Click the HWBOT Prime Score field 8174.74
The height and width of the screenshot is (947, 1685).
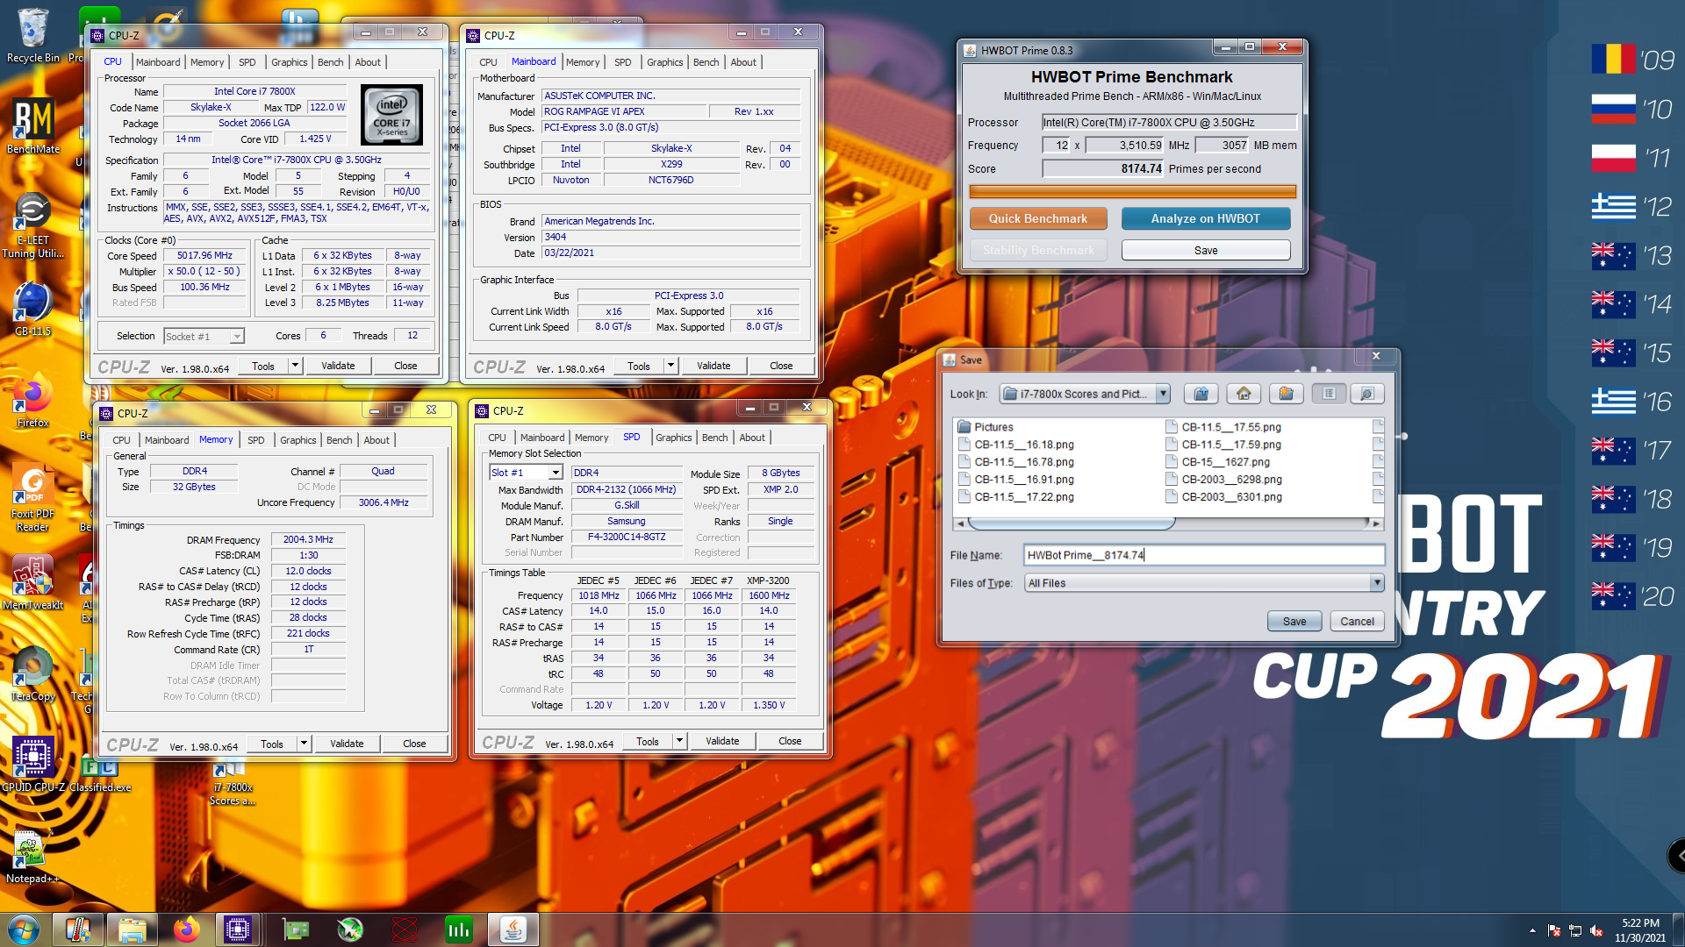(x=1103, y=169)
